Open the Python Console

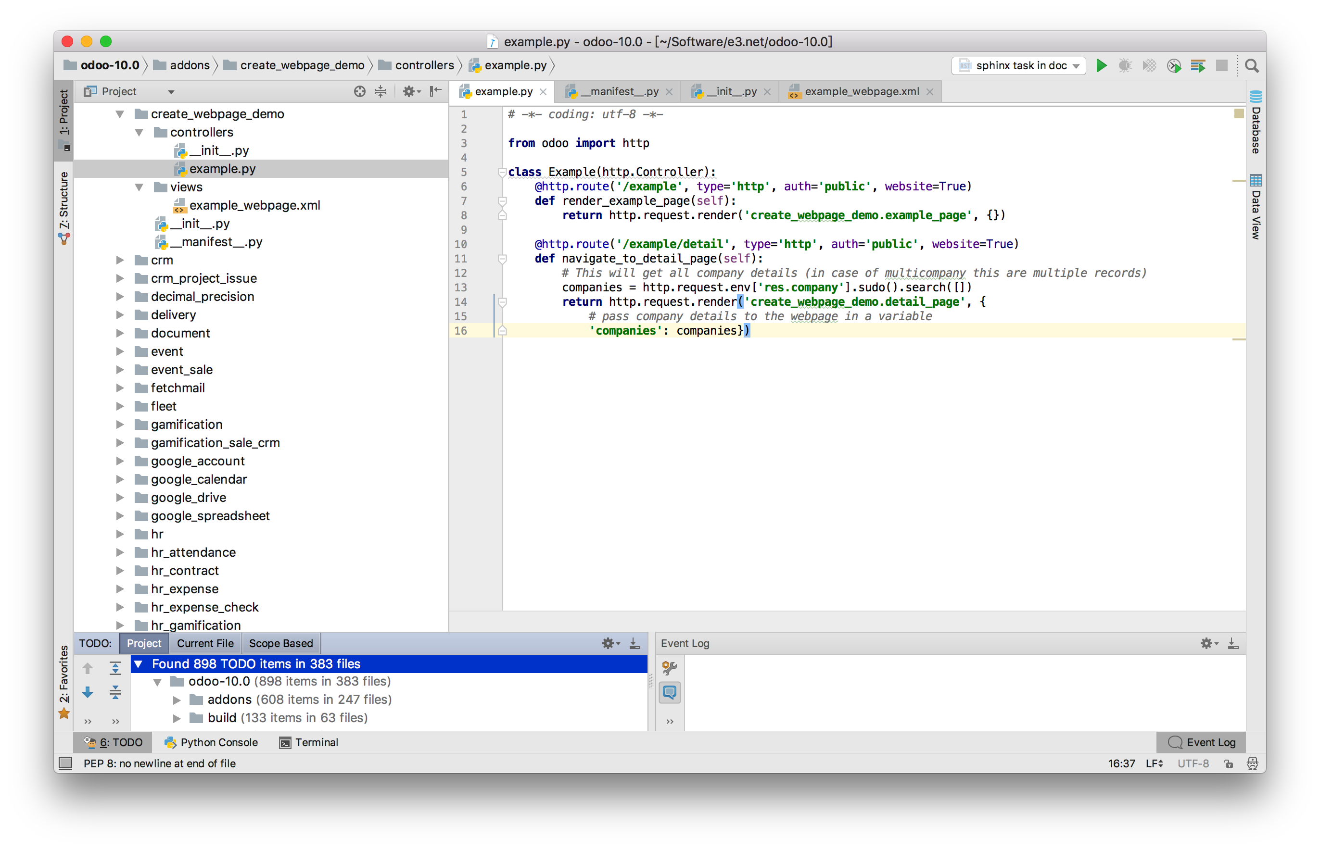[x=212, y=742]
